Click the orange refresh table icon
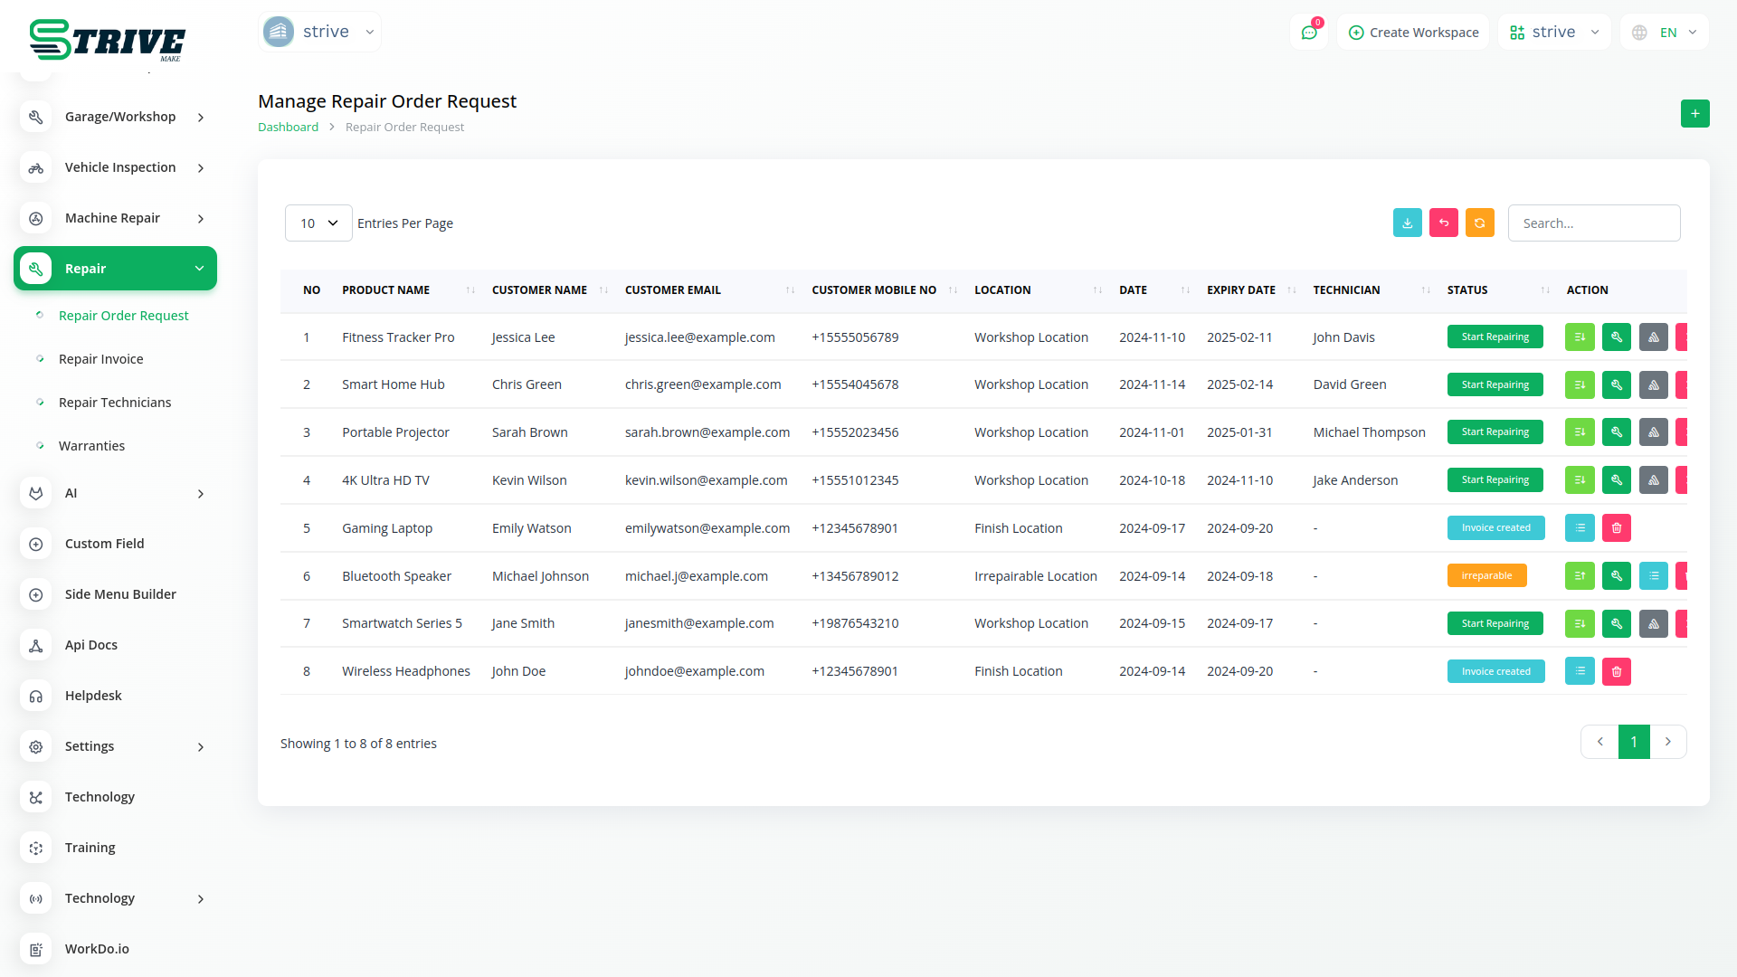This screenshot has height=977, width=1737. pos(1479,223)
